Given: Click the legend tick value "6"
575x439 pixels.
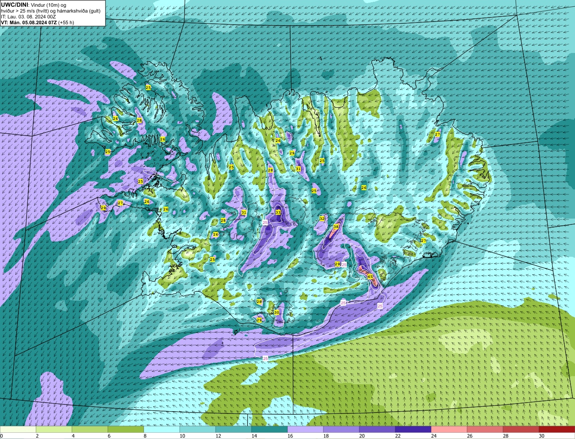Looking at the screenshot, I should (x=109, y=436).
